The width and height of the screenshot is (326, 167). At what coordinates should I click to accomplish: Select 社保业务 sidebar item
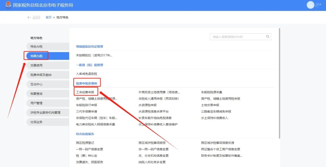37,122
